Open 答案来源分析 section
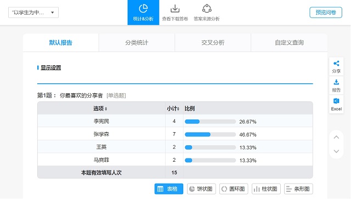The image size is (351, 199). (207, 13)
